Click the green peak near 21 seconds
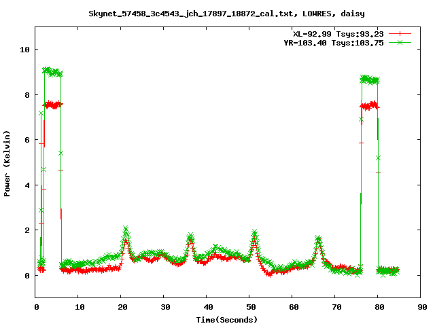The image size is (435, 326). point(126,228)
